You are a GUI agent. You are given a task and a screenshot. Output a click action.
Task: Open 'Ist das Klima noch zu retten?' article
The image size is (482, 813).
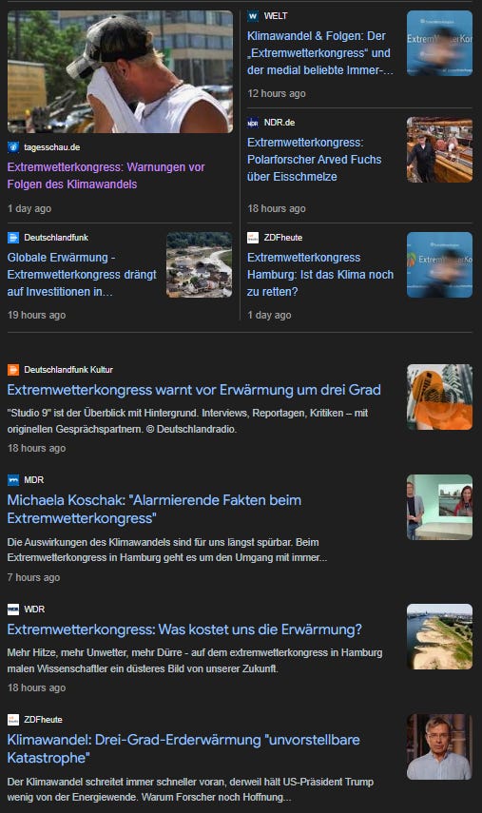320,274
